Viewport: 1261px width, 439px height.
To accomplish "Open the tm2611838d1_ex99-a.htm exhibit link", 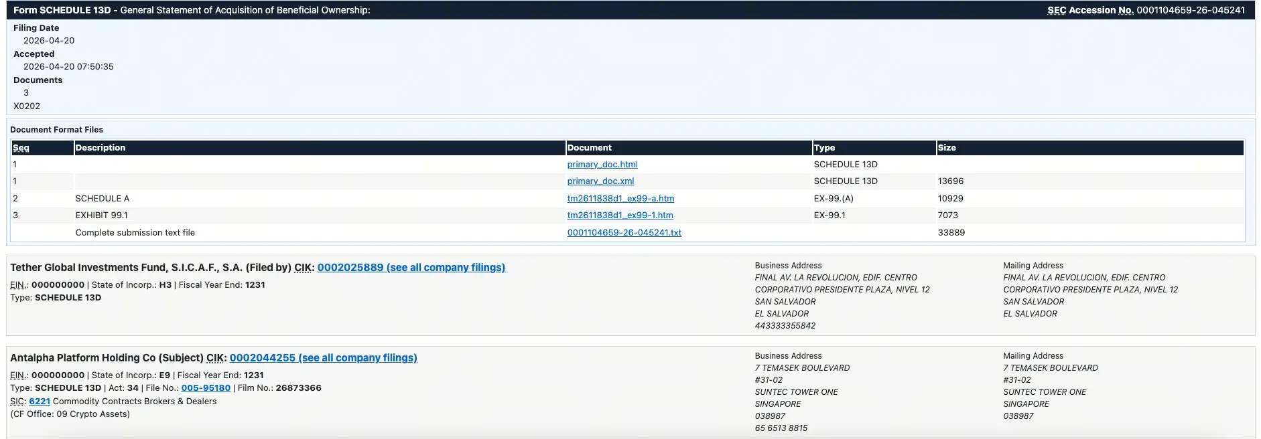I will [620, 199].
